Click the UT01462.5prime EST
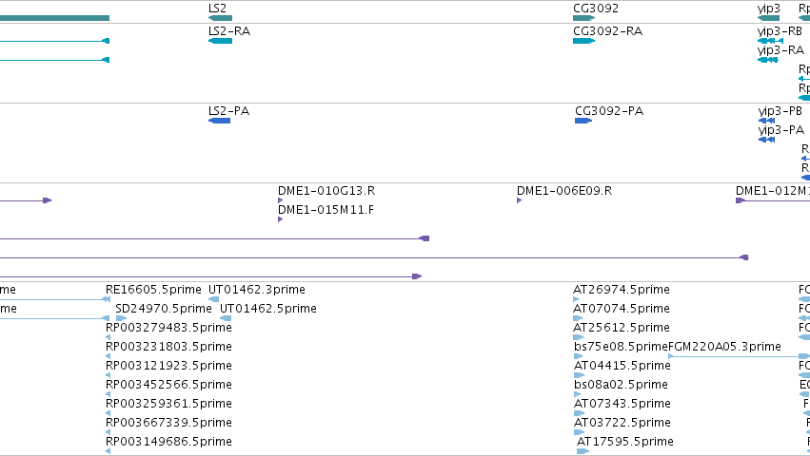Viewport: 810px width, 456px height. click(268, 309)
